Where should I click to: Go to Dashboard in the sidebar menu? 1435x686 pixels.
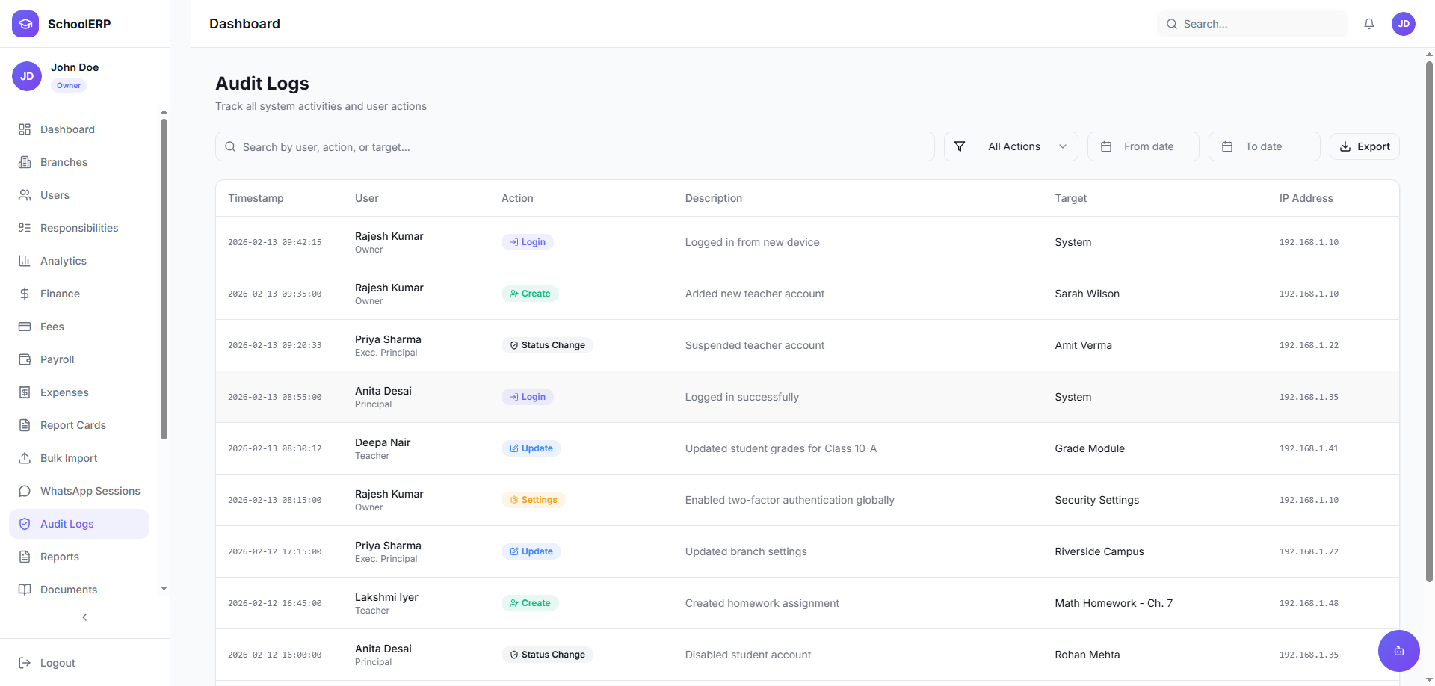coord(79,129)
